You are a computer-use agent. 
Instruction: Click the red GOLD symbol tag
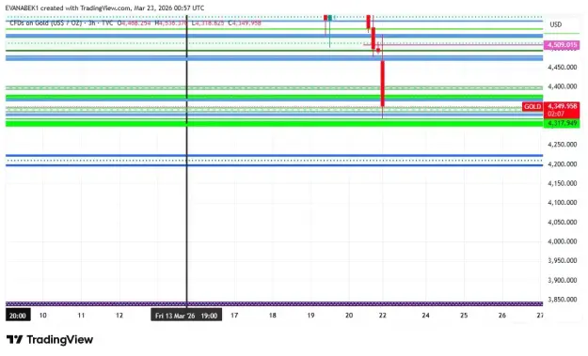[532, 107]
